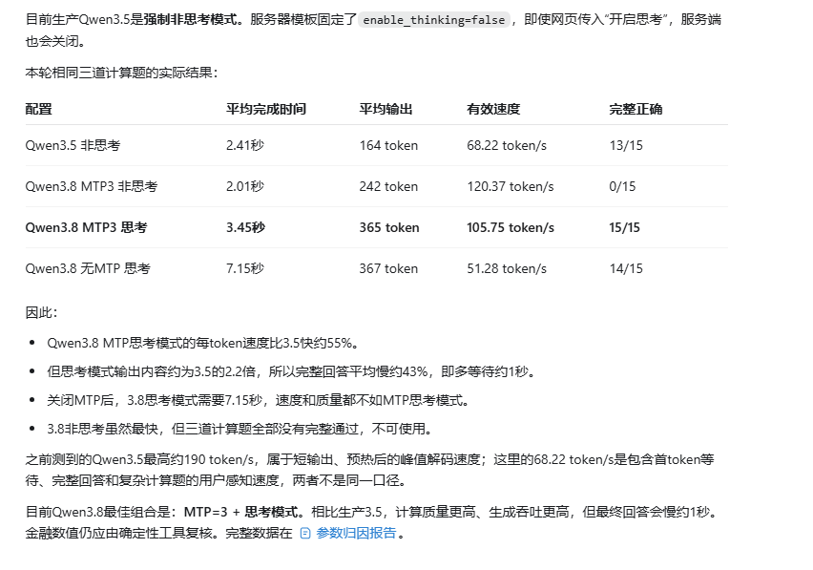This screenshot has height=570, width=813.
Task: Select the 配置 column header
Action: tap(39, 109)
